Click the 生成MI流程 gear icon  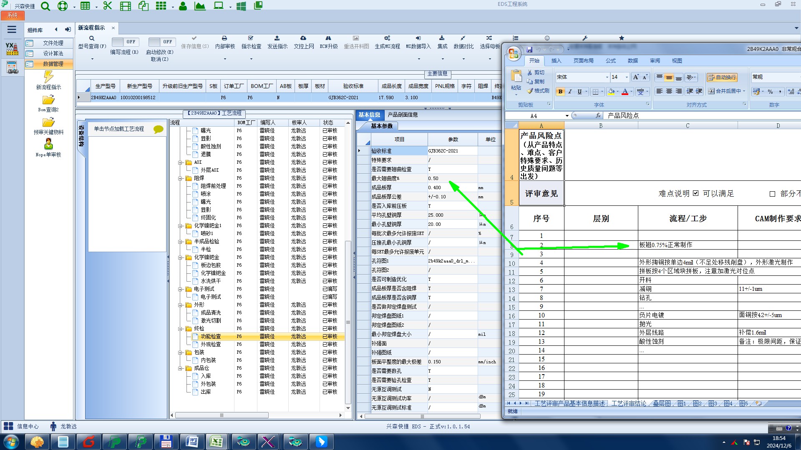[x=387, y=38]
